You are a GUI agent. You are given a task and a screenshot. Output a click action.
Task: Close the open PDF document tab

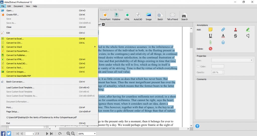coord(103,24)
